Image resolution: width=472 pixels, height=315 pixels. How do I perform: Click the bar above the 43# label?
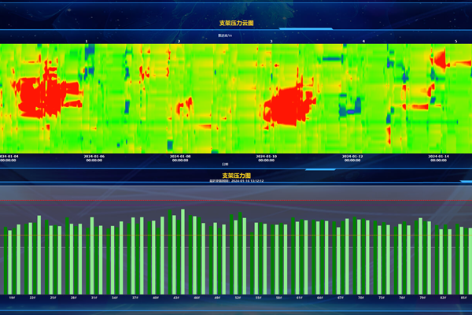pos(174,254)
